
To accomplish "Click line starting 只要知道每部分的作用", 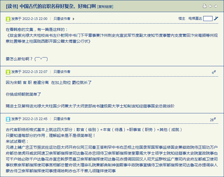I will click(51, 135).
